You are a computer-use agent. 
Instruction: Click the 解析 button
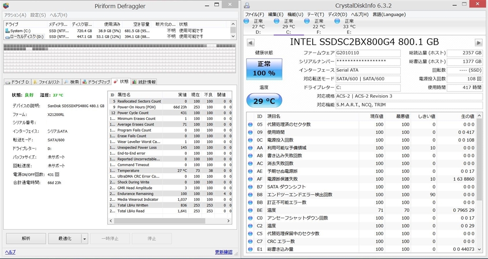coord(26,238)
